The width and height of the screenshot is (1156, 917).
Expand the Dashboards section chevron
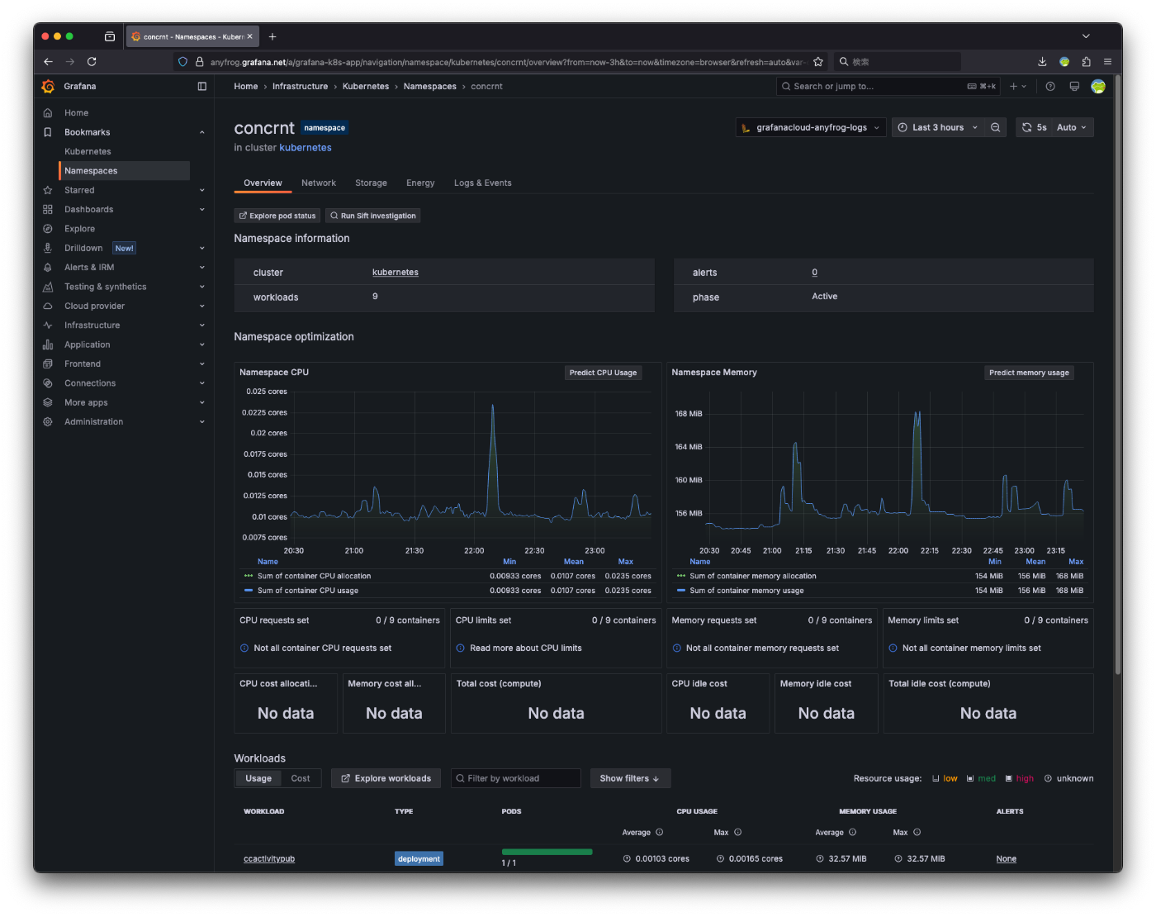click(x=202, y=210)
